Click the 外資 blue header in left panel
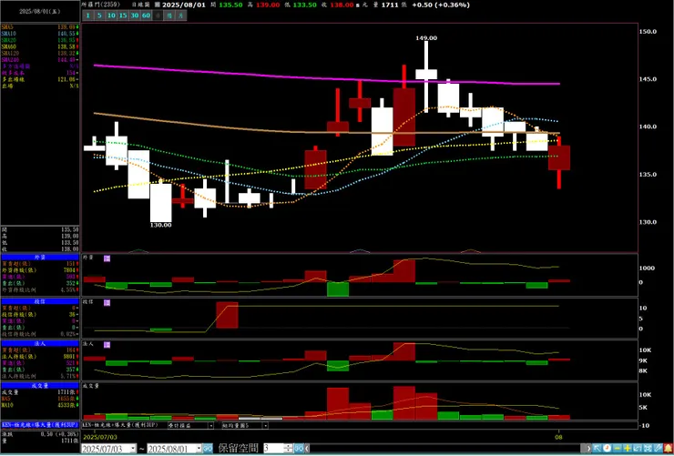Viewport: 674px width, 456px height. tap(40, 258)
